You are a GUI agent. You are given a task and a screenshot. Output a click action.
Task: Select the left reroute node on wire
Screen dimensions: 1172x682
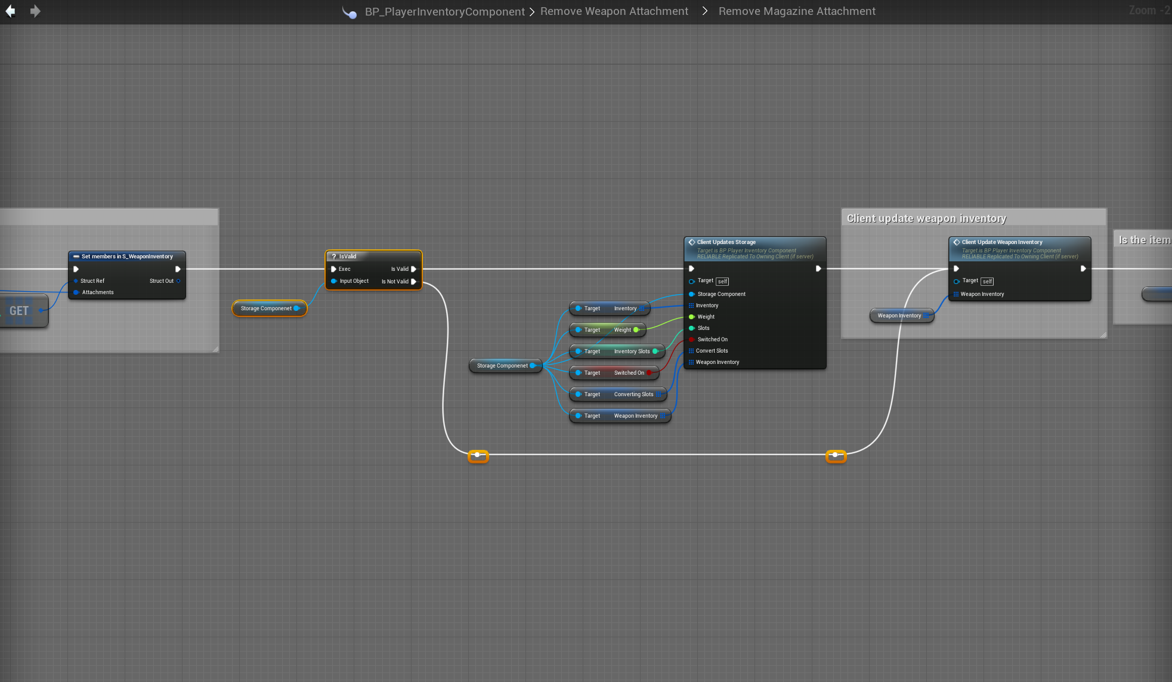click(478, 455)
